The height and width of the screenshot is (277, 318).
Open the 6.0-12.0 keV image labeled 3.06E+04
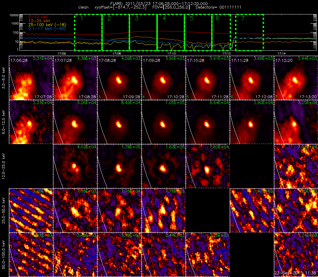(75, 122)
